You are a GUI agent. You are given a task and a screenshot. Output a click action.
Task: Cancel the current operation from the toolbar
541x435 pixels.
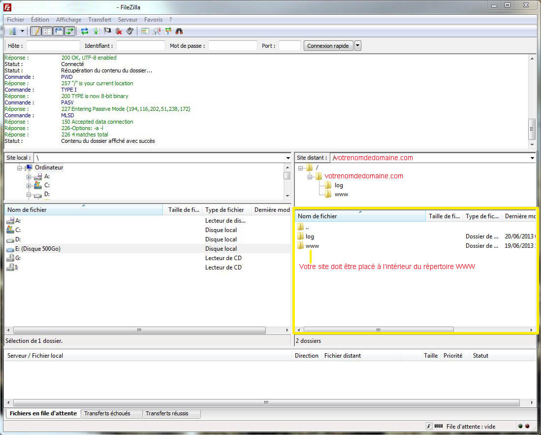tap(107, 32)
